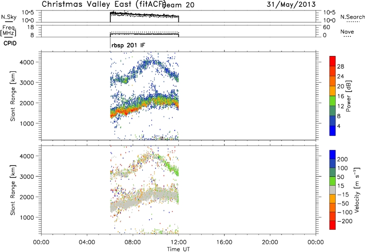Click the 'Nave' legend label
Image resolution: width=365 pixels, height=252 pixels.
click(x=347, y=32)
